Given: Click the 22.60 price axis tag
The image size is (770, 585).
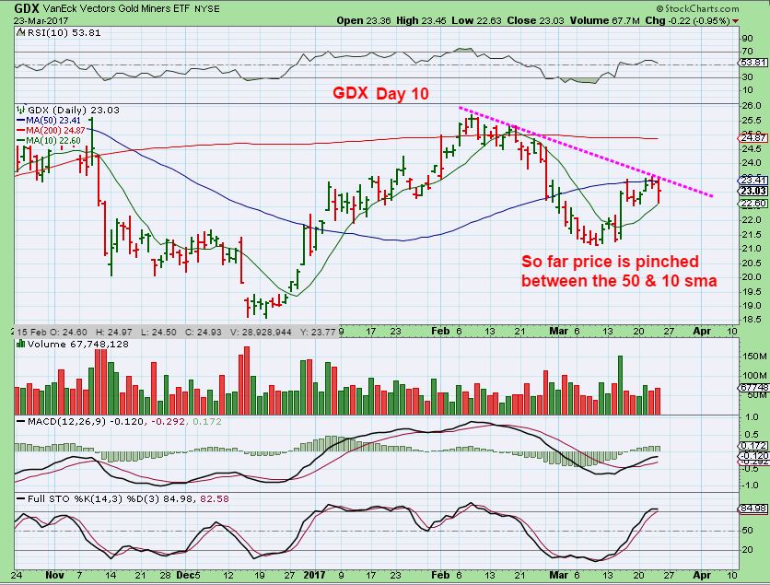Looking at the screenshot, I should (x=753, y=203).
